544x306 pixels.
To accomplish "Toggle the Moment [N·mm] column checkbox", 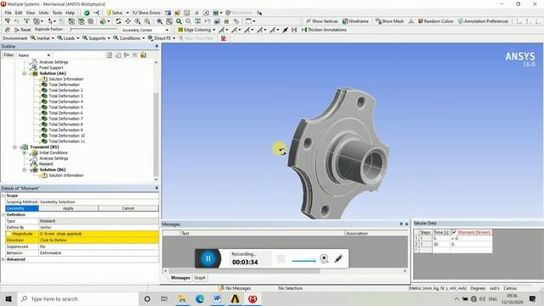I will coord(454,232).
